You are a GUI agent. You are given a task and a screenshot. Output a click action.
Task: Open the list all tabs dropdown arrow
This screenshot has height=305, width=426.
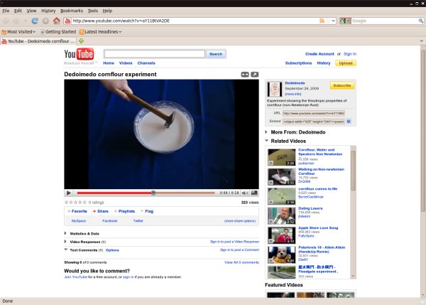tap(421, 41)
